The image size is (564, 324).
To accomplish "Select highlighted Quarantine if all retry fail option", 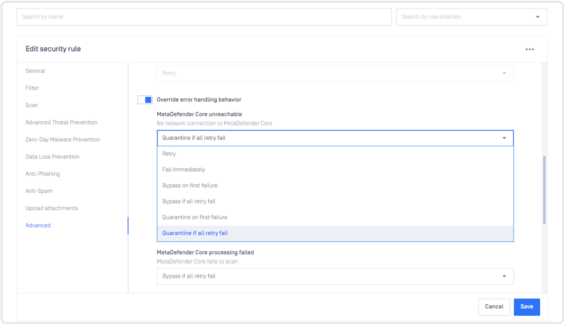I will [335, 233].
